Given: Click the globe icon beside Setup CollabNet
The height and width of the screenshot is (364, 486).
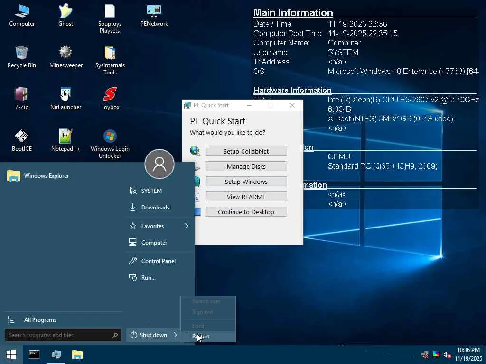Looking at the screenshot, I should (x=195, y=151).
